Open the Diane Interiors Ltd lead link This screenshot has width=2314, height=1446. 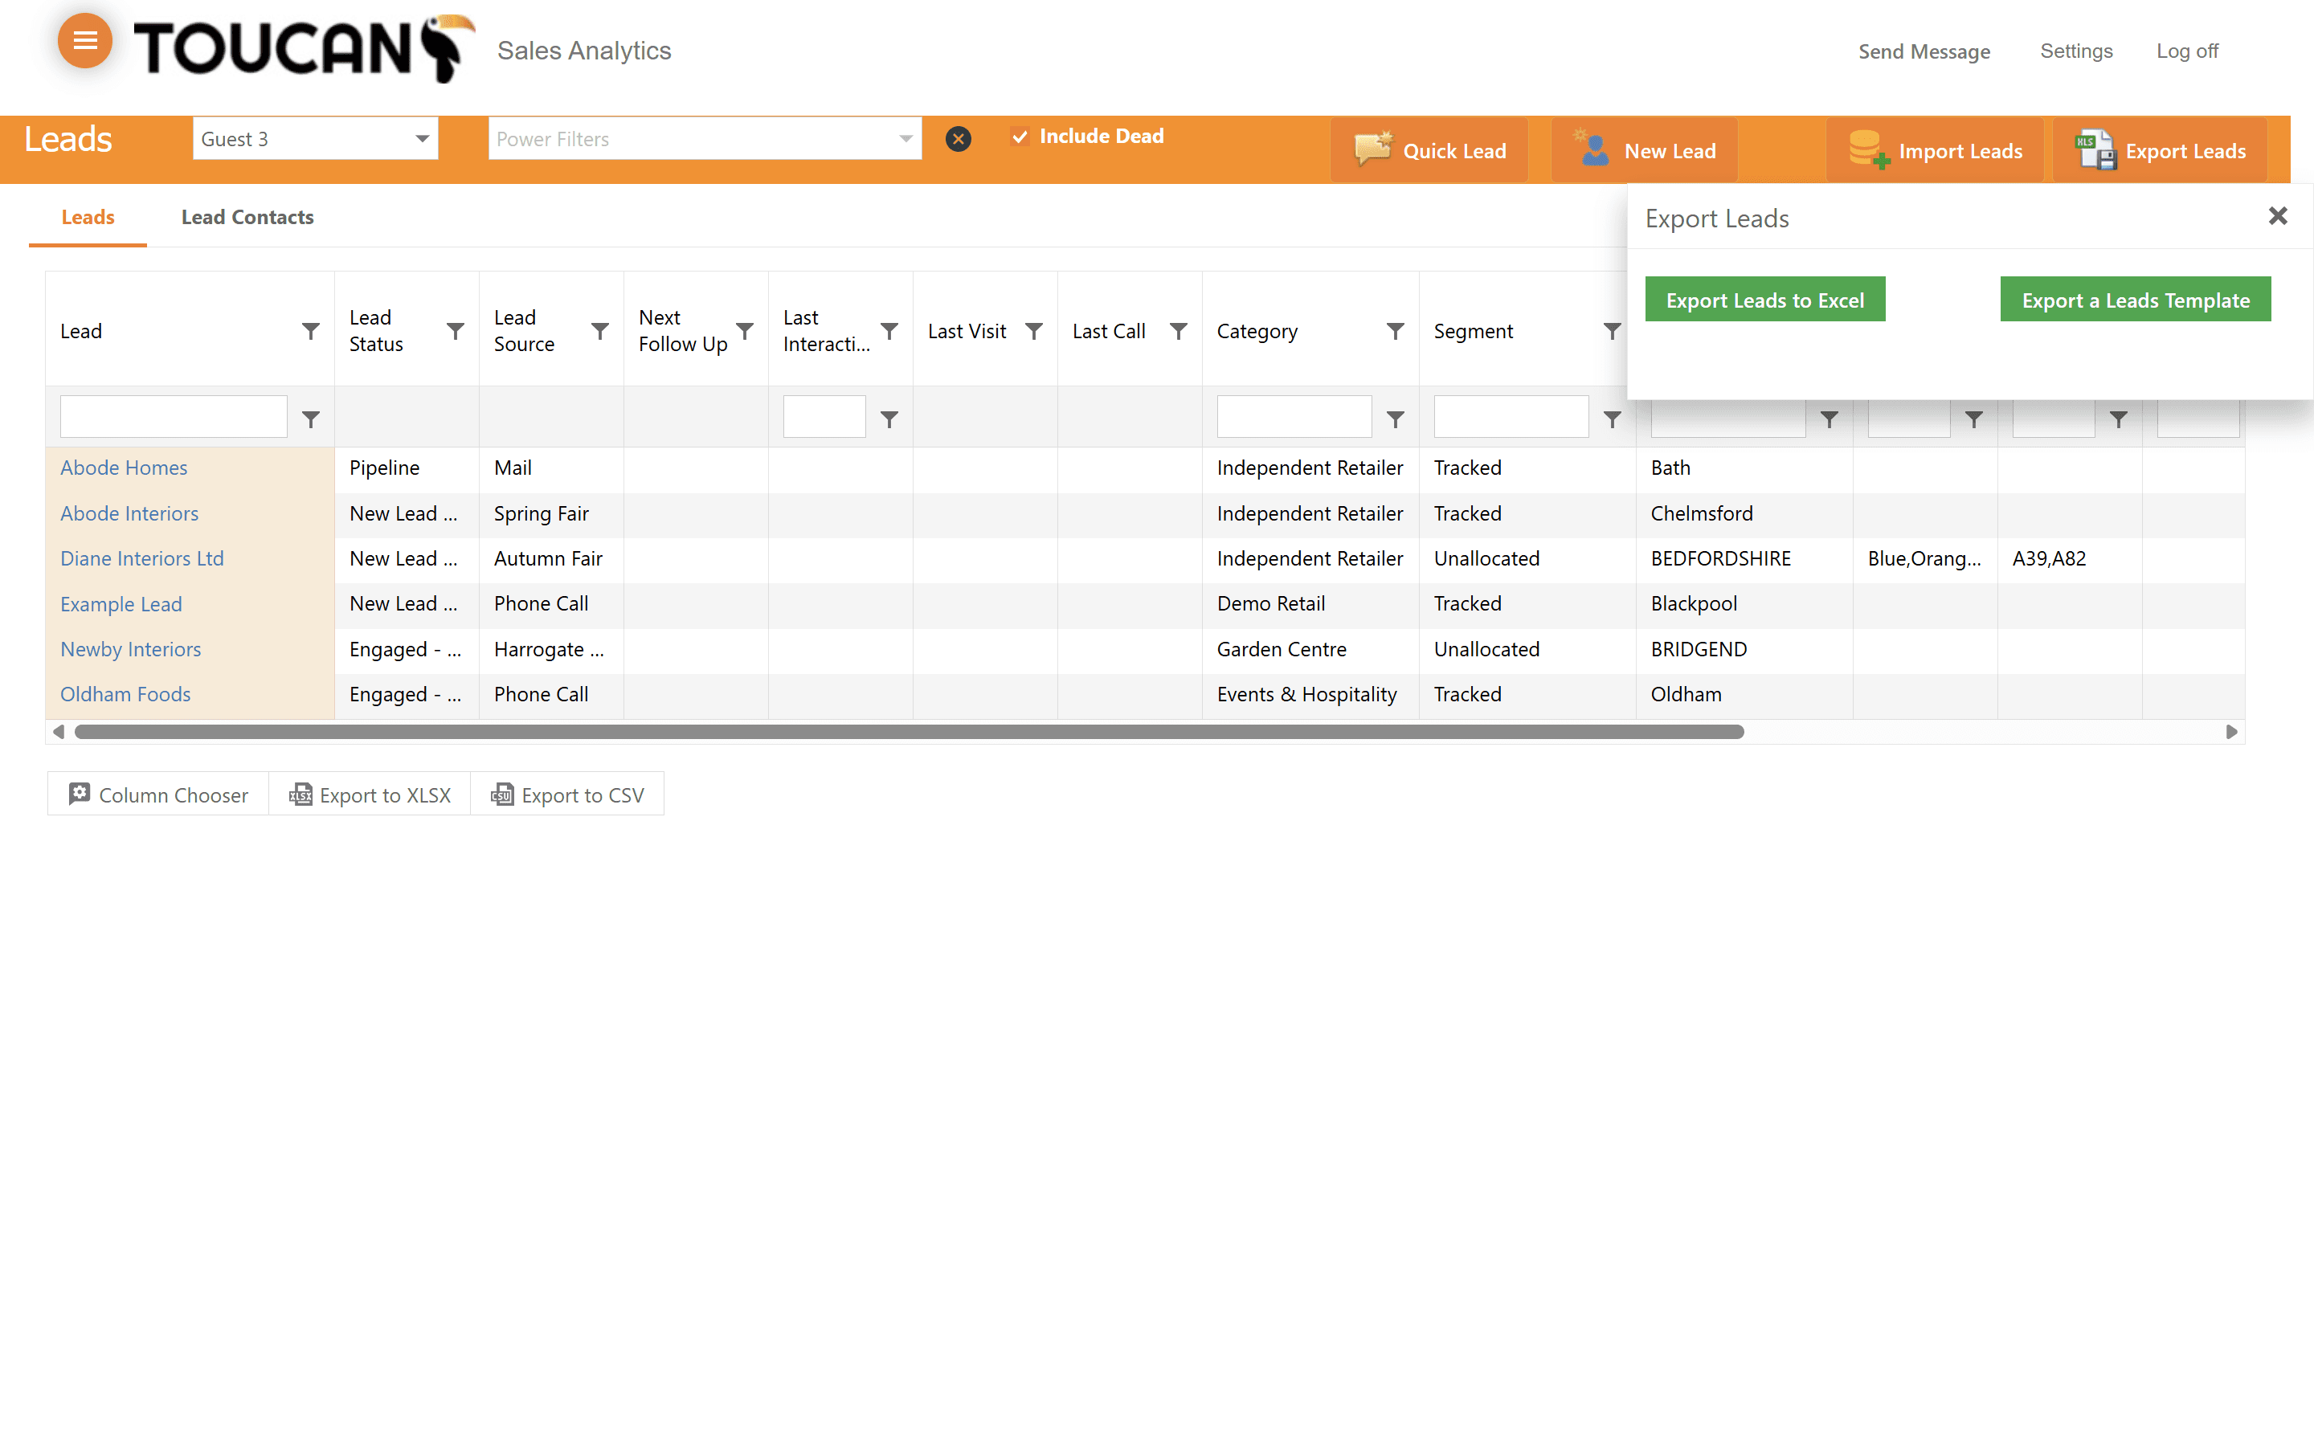pos(141,558)
